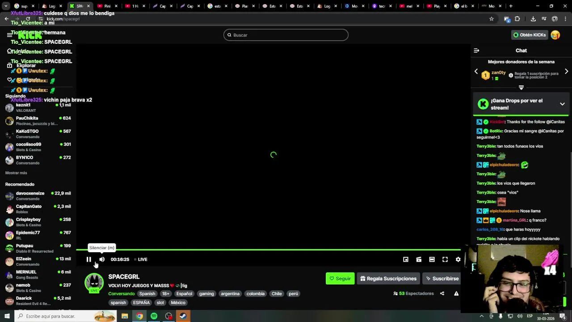Jump to LIVE in the player

pos(141,259)
